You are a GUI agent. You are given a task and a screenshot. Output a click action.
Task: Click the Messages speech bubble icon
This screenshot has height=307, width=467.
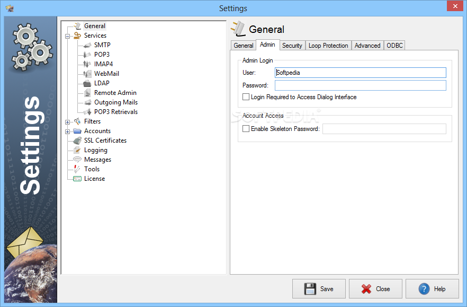77,160
